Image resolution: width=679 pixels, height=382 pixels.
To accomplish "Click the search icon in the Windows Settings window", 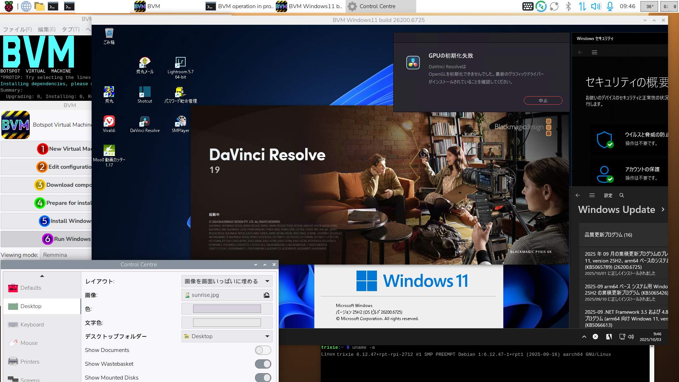I will point(621,195).
